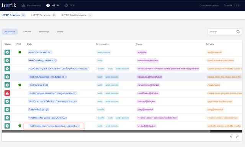Click status icon for caixiehome@docker row
Screen dimensions: 245x147
(x=7, y=85)
